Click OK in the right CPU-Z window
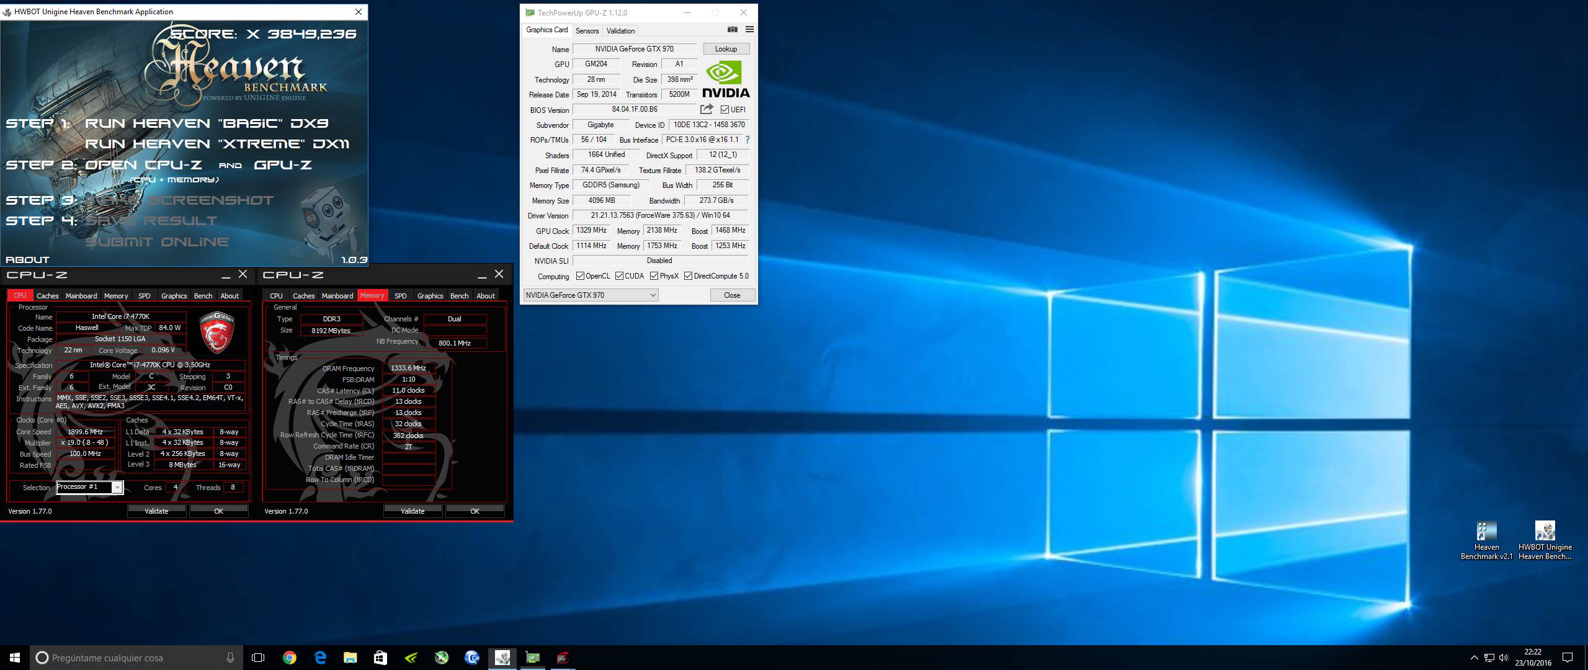This screenshot has width=1588, height=670. point(475,511)
